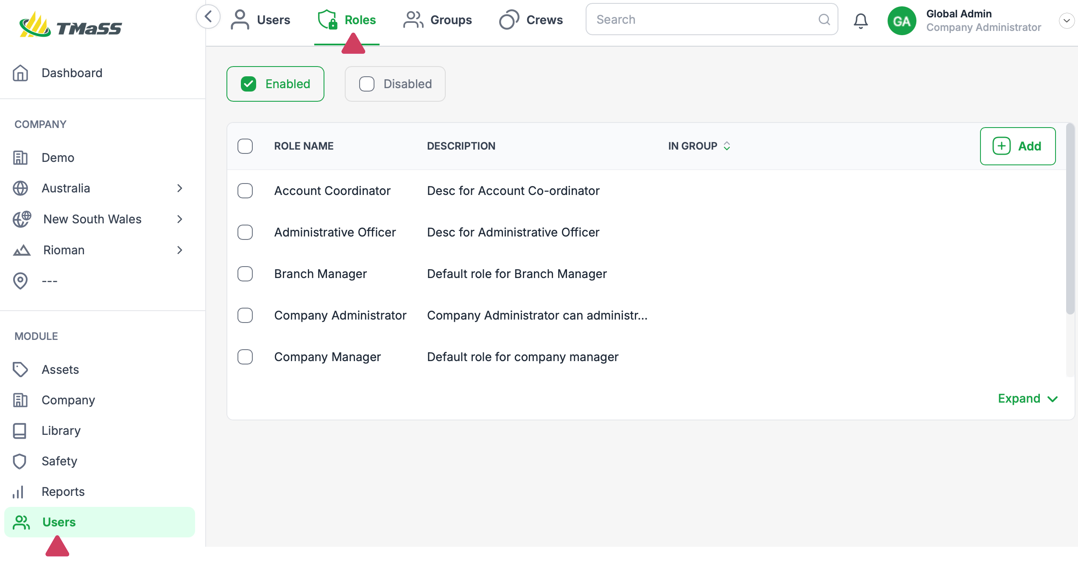Click the GA user avatar
This screenshot has width=1078, height=573.
pyautogui.click(x=902, y=20)
